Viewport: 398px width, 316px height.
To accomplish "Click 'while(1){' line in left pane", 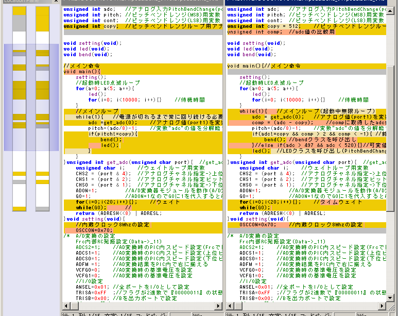I will tap(143, 117).
